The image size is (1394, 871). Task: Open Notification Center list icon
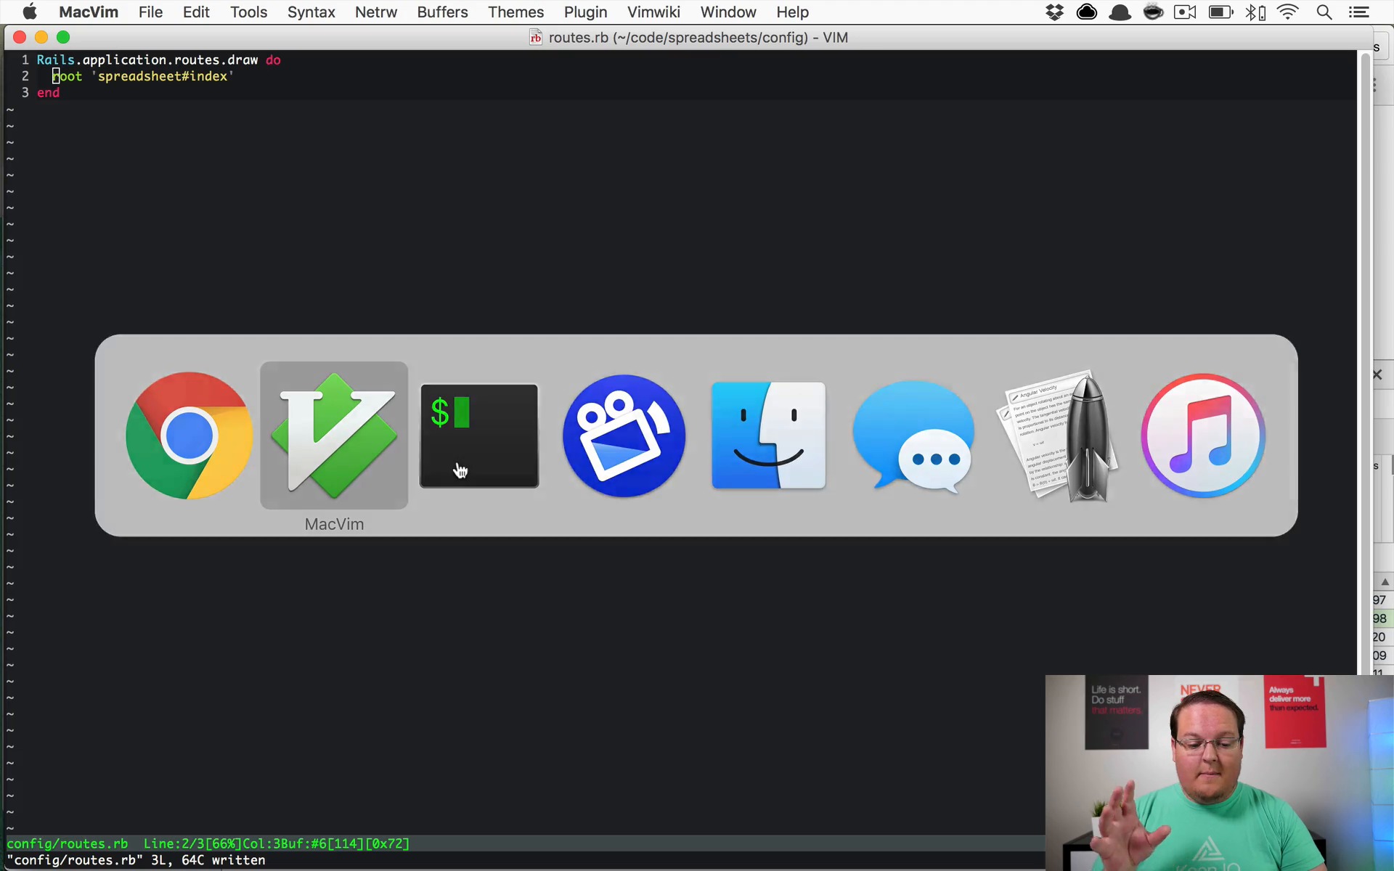pos(1358,12)
